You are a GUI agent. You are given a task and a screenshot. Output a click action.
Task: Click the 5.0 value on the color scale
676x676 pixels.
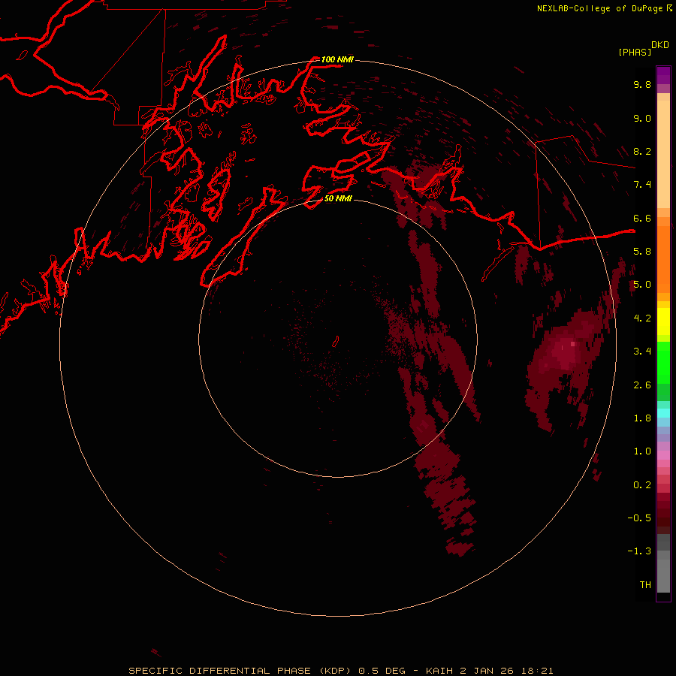click(x=642, y=285)
